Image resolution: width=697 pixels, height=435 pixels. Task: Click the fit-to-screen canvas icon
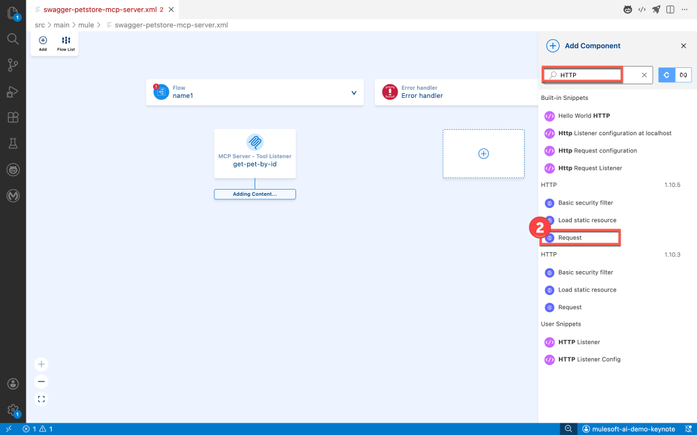click(x=42, y=399)
